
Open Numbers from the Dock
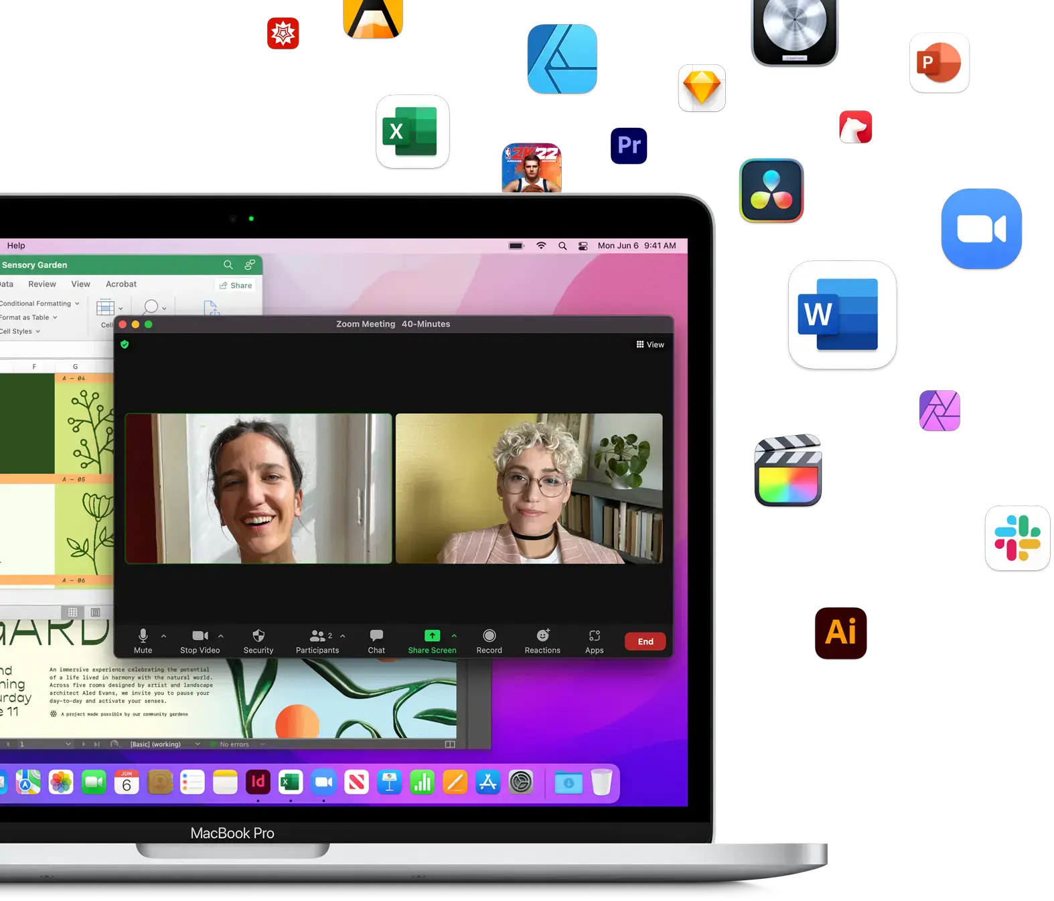tap(423, 782)
